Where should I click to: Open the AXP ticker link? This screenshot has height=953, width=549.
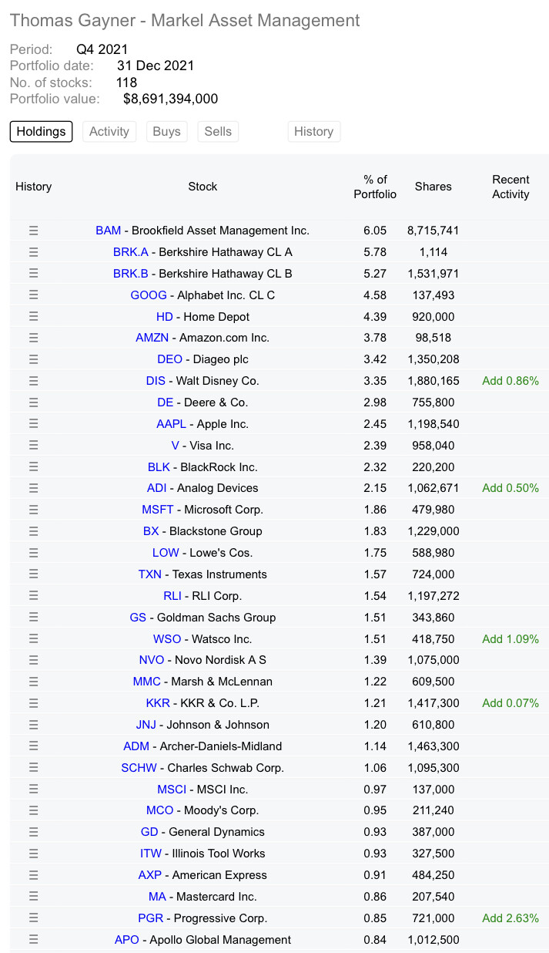coord(149,875)
